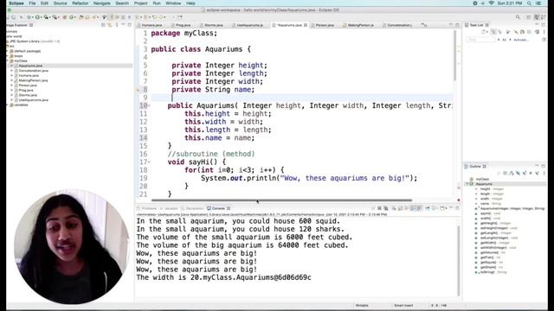Open Quick Access search magnifier icon
The height and width of the screenshot is (311, 554).
point(518,17)
